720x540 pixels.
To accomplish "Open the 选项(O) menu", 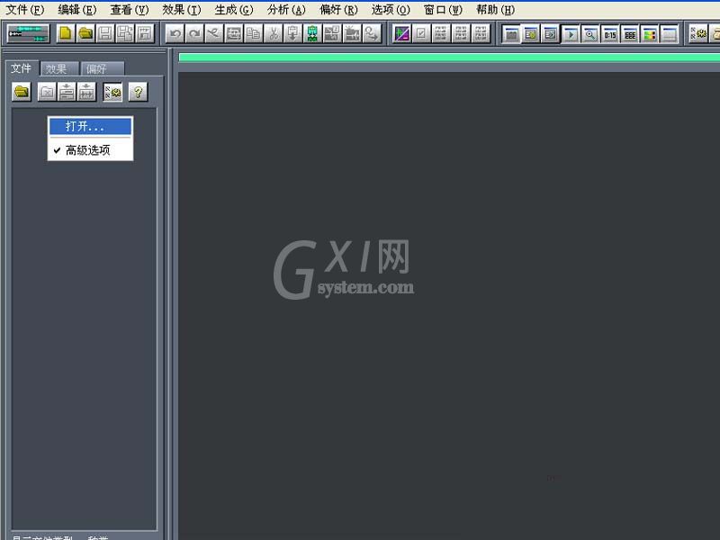I will pos(391,9).
